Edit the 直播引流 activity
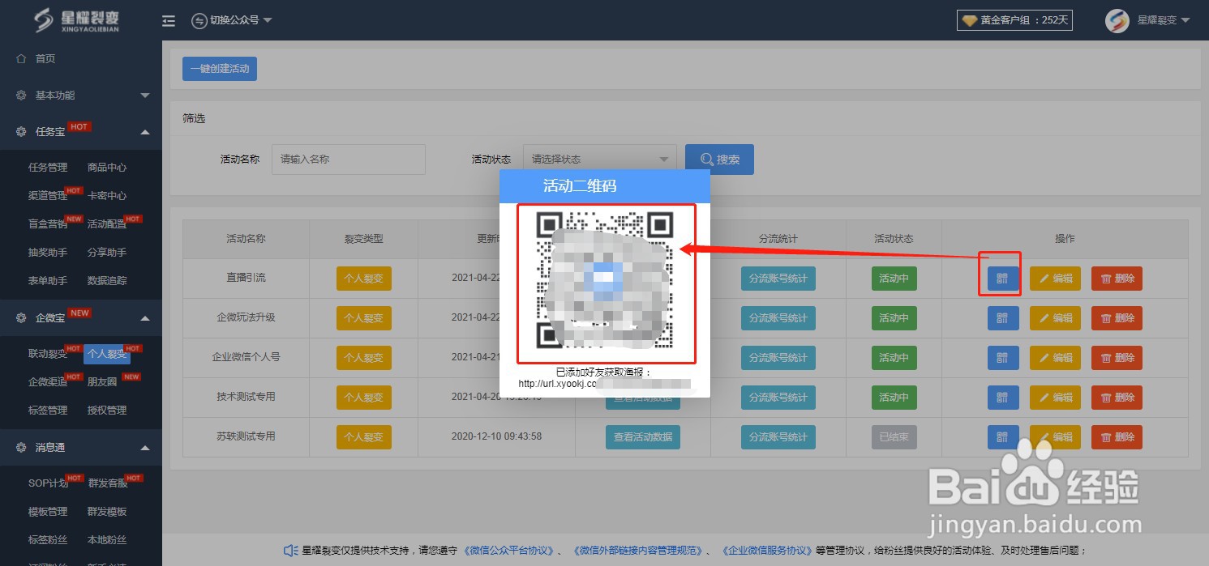 click(1055, 279)
